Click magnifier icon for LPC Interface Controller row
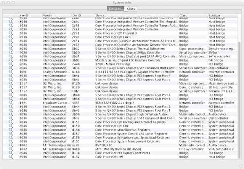 [11, 60]
